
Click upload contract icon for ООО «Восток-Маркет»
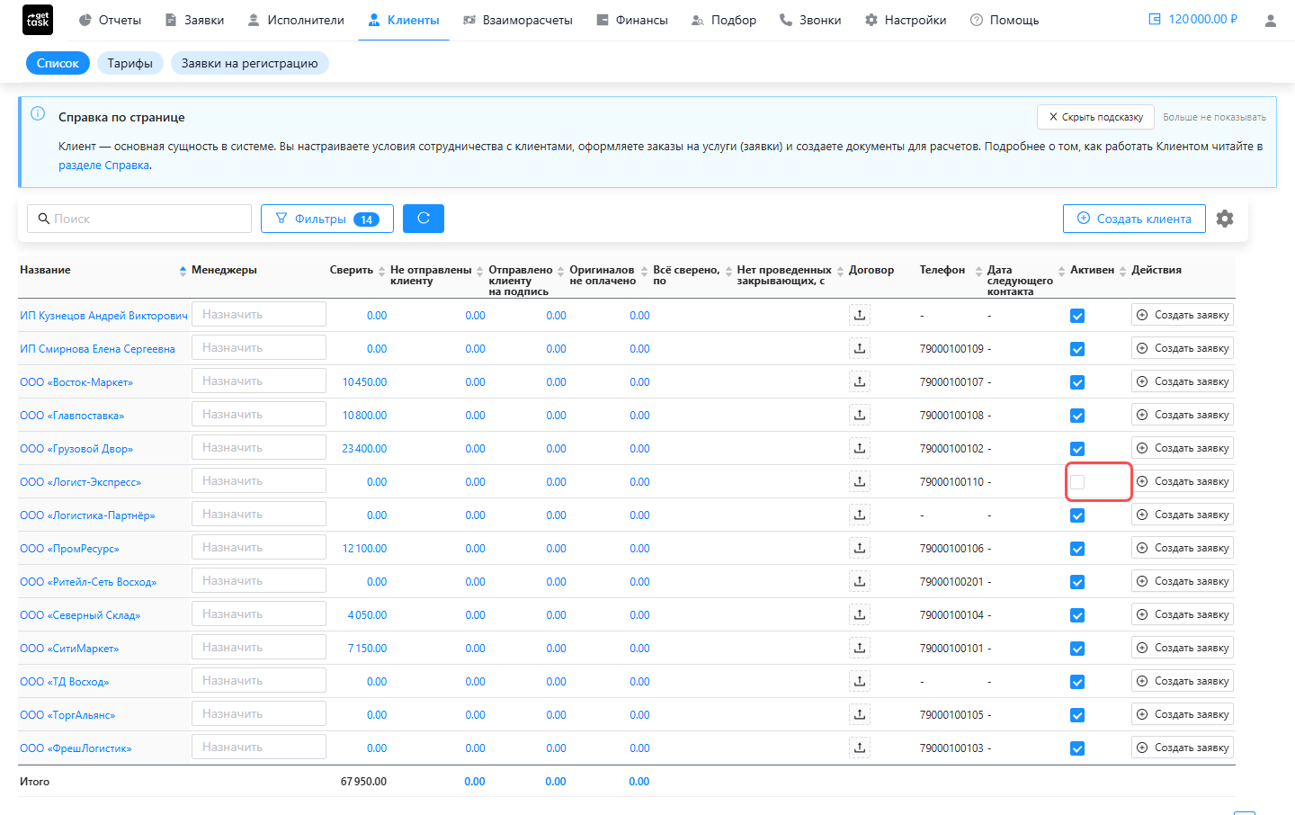click(x=860, y=381)
